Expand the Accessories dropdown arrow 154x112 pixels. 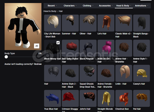click(112, 6)
